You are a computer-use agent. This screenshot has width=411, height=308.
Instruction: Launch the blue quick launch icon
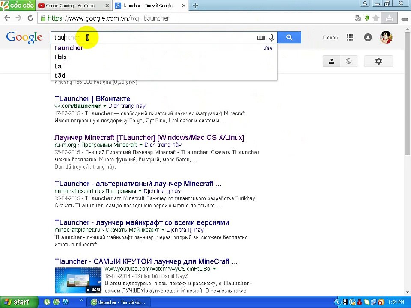click(65, 302)
